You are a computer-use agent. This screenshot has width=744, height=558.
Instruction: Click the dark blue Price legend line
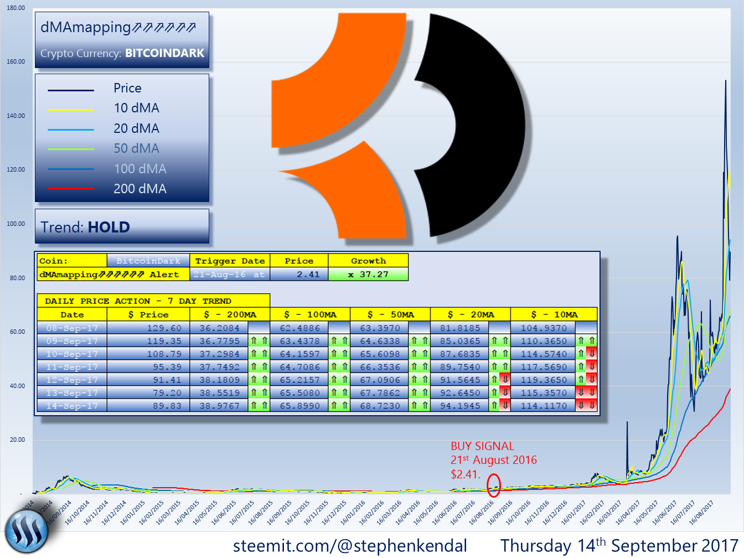[x=71, y=90]
